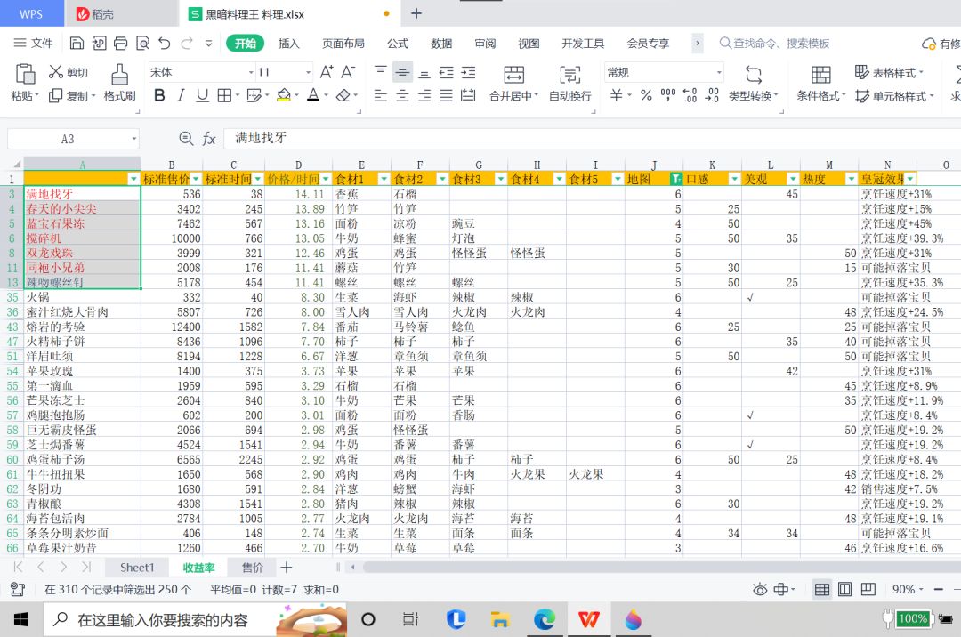Click the Format Painter (格式刷) icon

[x=119, y=75]
